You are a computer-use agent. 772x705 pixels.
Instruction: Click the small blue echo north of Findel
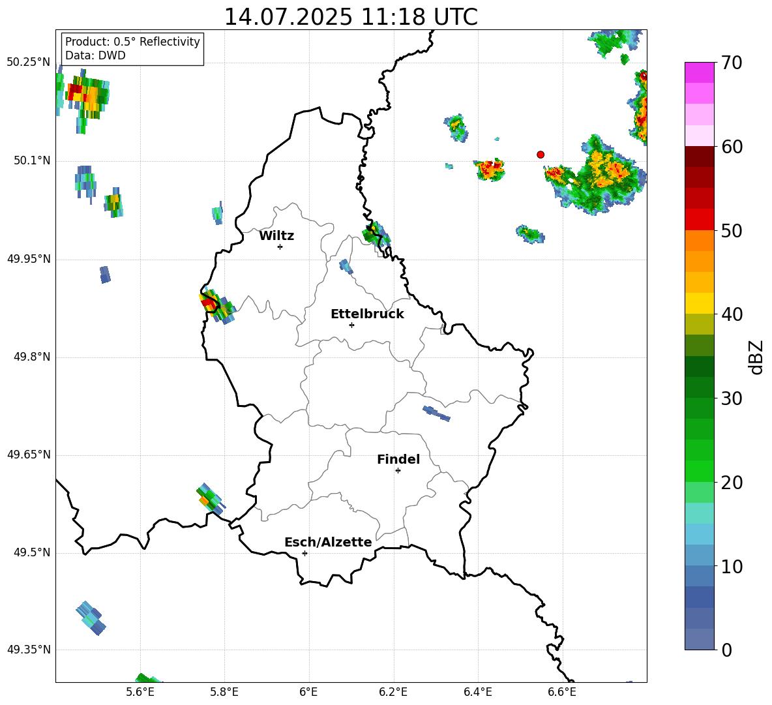point(436,413)
